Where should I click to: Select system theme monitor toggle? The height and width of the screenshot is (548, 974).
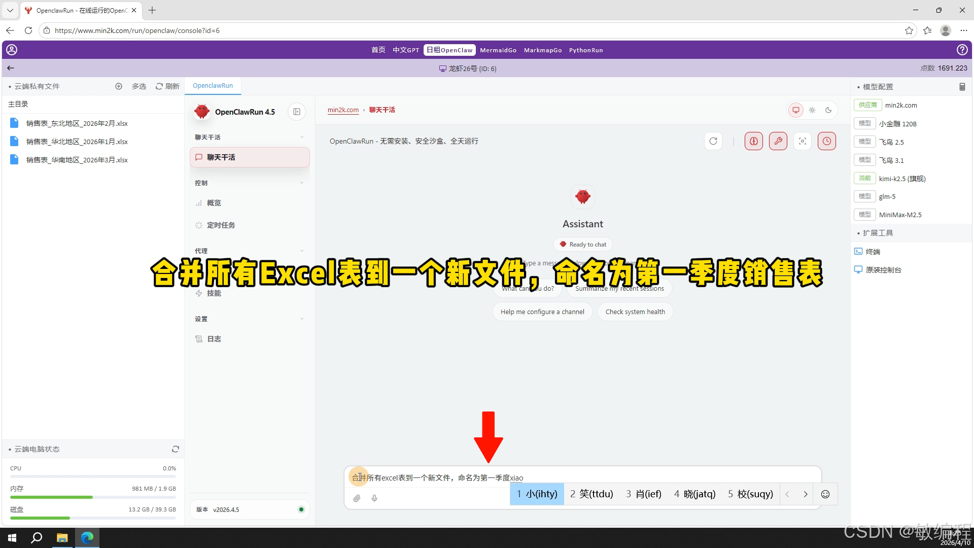click(x=795, y=110)
